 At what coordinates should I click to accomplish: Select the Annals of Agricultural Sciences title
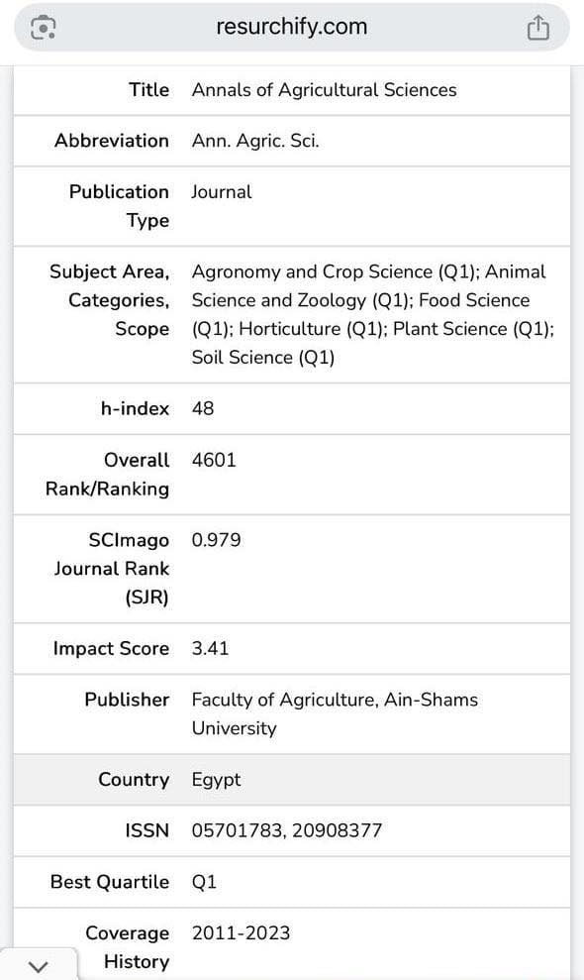click(324, 90)
